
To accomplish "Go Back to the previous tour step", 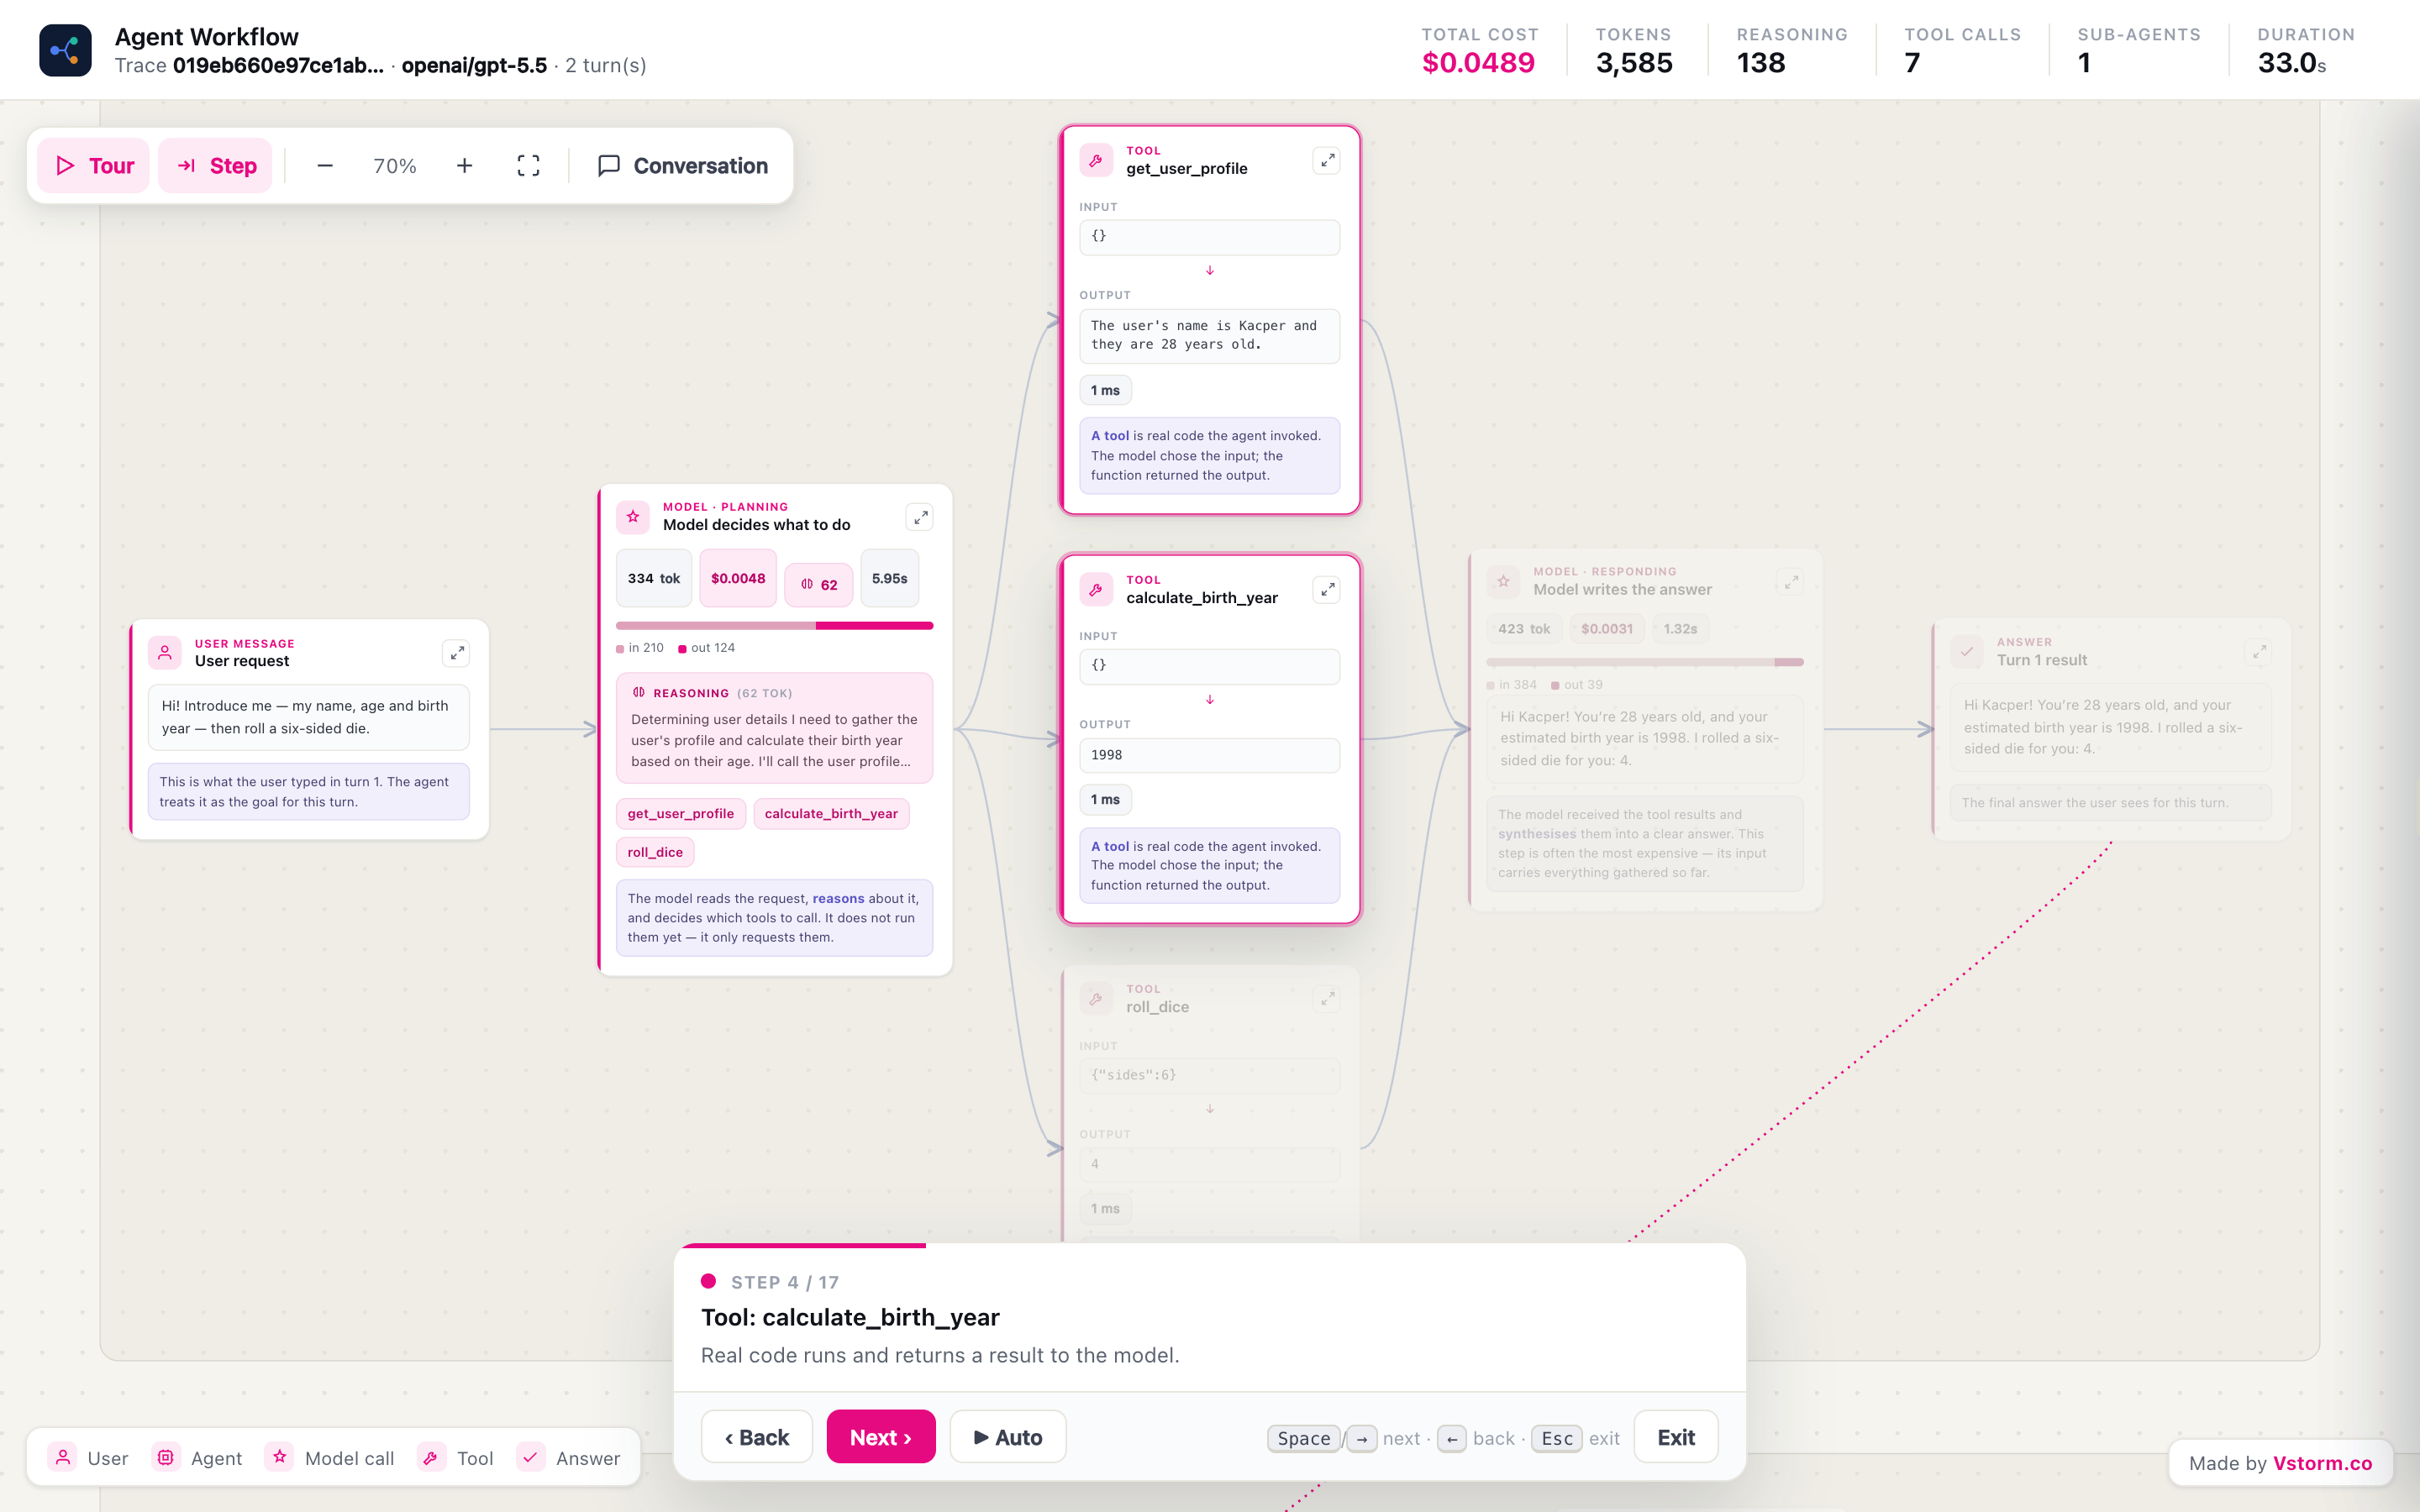I will (x=757, y=1437).
